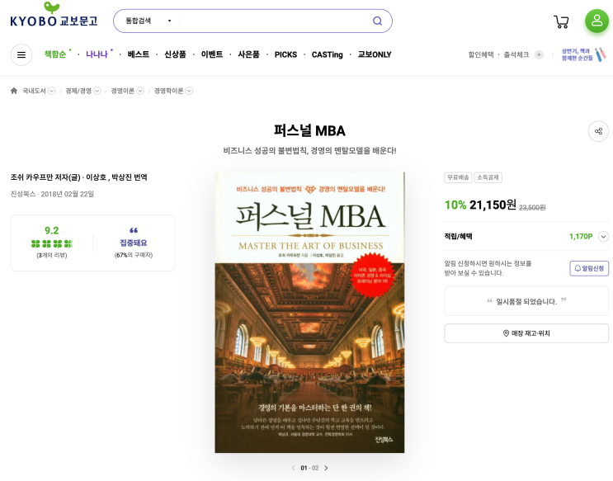Go to home via breadcrumb house icon
This screenshot has height=481, width=613.
[14, 91]
